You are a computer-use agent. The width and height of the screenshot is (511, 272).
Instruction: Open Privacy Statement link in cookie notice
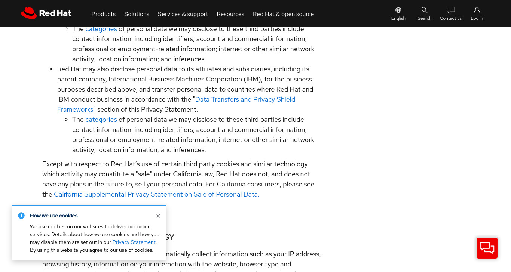pos(134,242)
